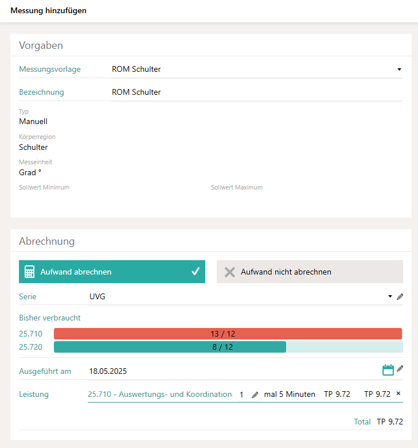Edit the Leistung quantity via pencil icon

pyautogui.click(x=255, y=395)
